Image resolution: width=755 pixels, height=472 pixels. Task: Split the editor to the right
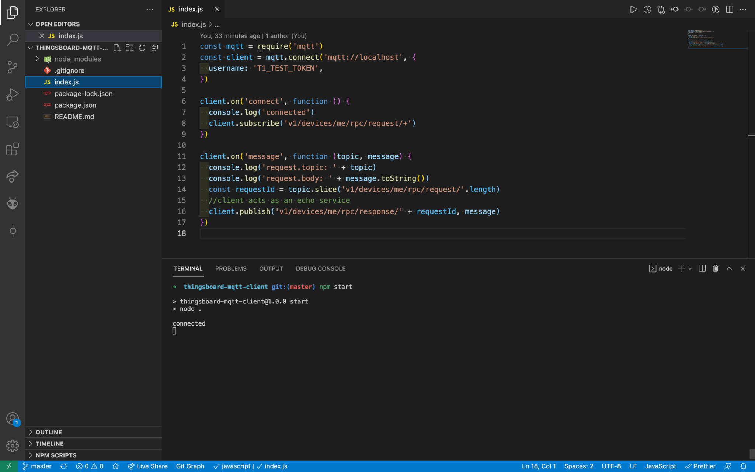(729, 10)
